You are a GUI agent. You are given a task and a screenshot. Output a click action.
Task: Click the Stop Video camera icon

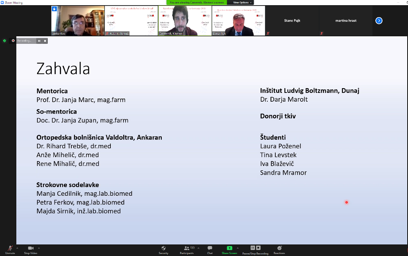click(31, 248)
